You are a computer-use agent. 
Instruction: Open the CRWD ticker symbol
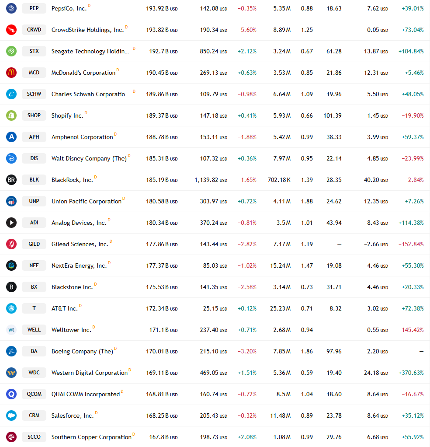[x=34, y=30]
